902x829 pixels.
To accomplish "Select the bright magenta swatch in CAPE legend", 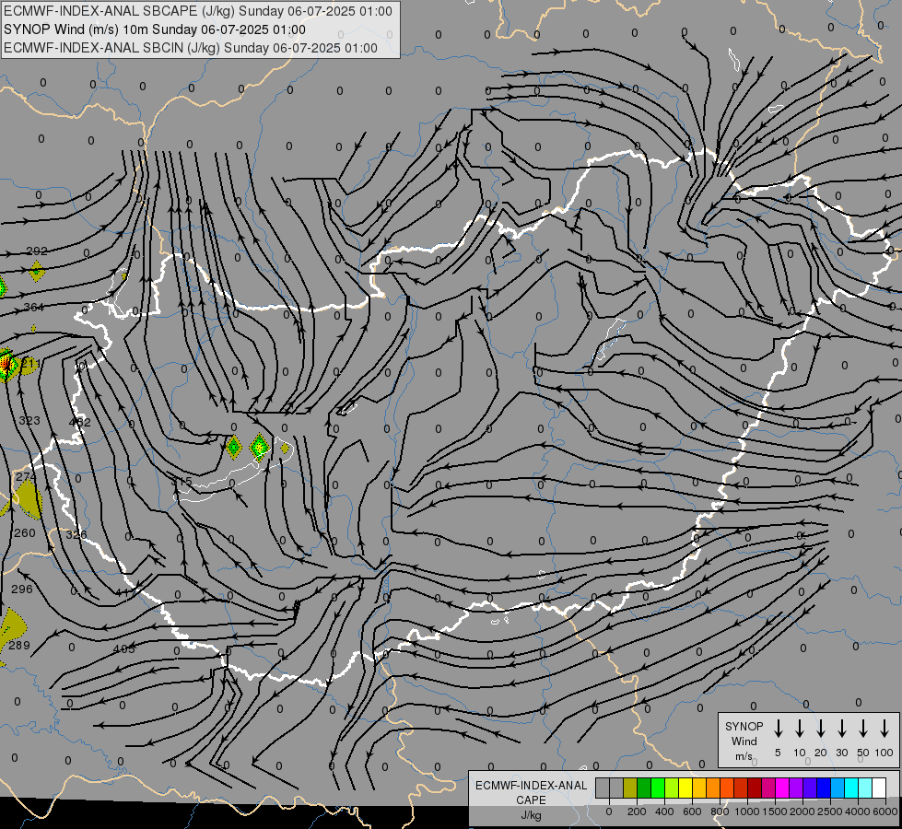I will tap(782, 788).
